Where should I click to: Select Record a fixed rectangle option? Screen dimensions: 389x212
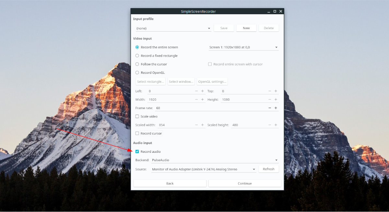click(x=156, y=56)
